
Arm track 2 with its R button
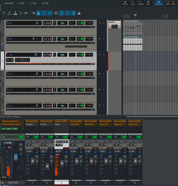[8, 39]
